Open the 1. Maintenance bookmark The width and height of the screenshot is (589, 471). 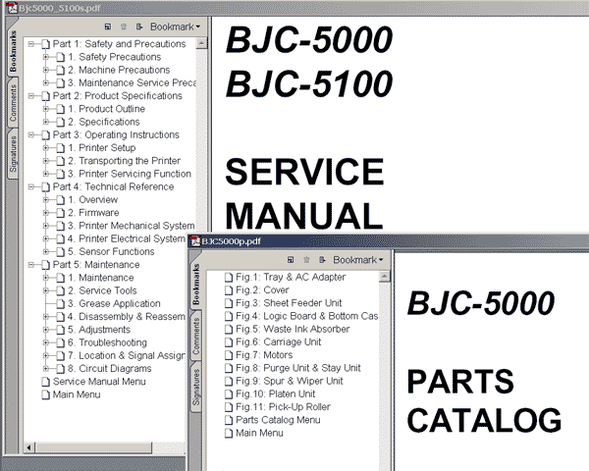pyautogui.click(x=101, y=278)
